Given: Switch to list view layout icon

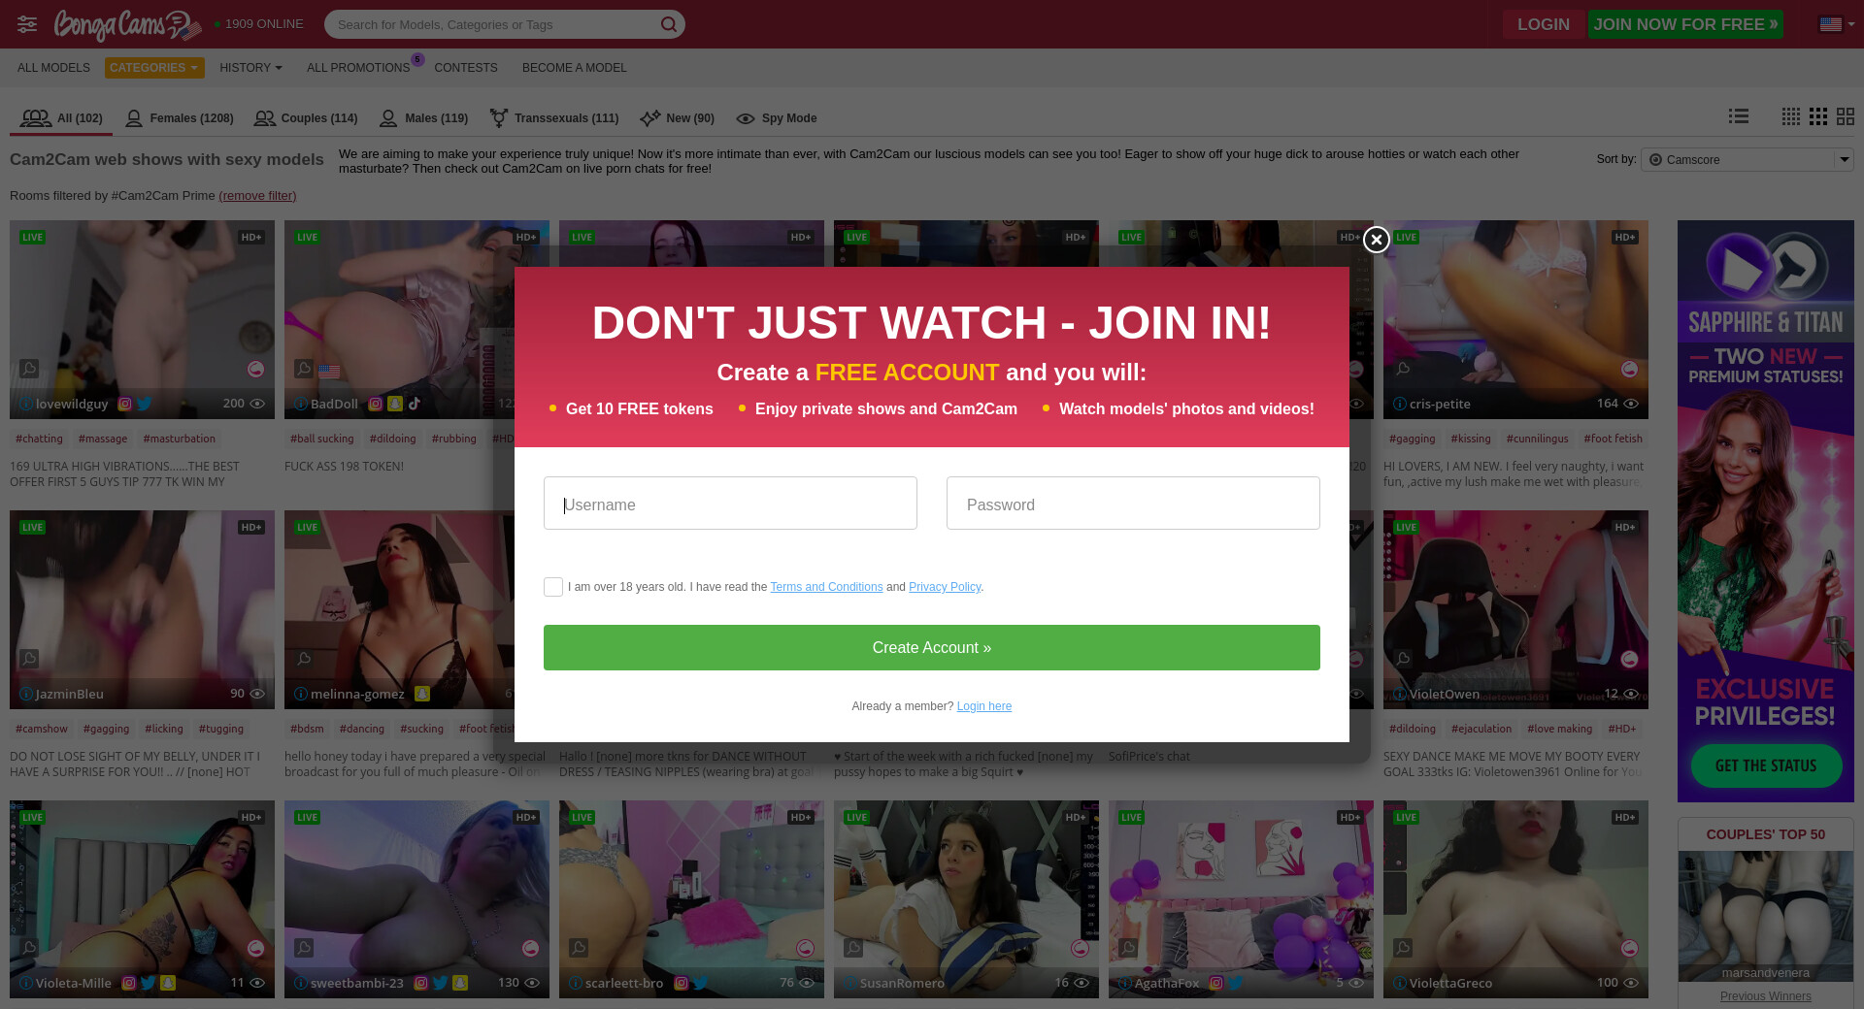Looking at the screenshot, I should [x=1738, y=116].
